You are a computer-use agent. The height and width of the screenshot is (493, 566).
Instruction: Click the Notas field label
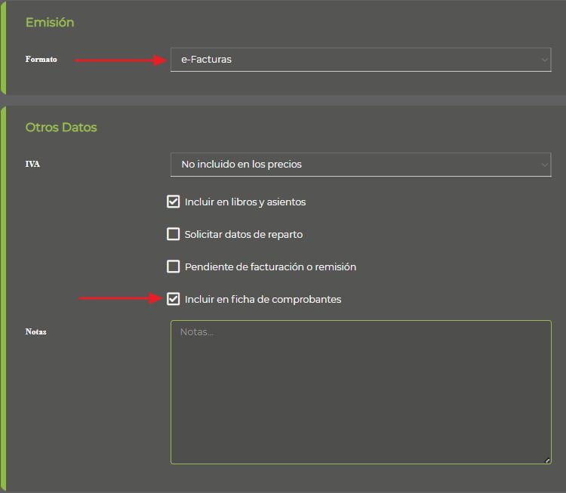pyautogui.click(x=35, y=331)
